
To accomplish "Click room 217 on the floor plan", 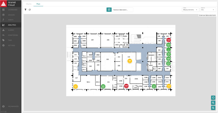I will coord(77,78).
